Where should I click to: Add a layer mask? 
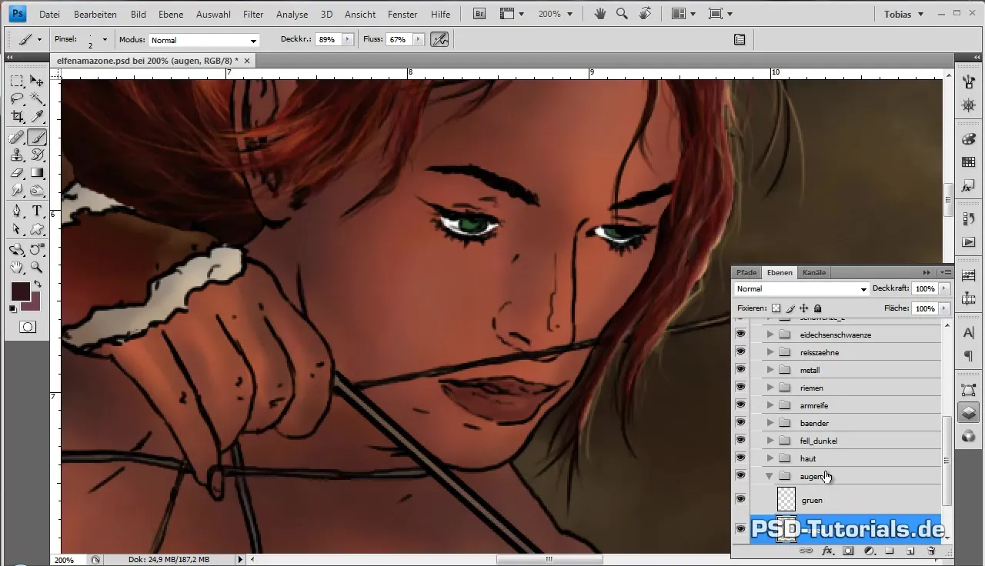pos(848,551)
